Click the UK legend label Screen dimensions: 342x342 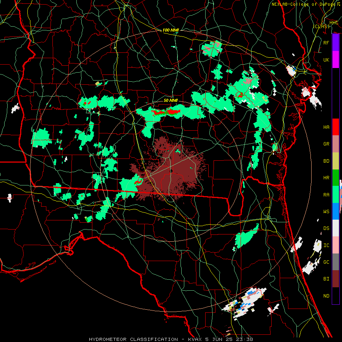[326, 60]
